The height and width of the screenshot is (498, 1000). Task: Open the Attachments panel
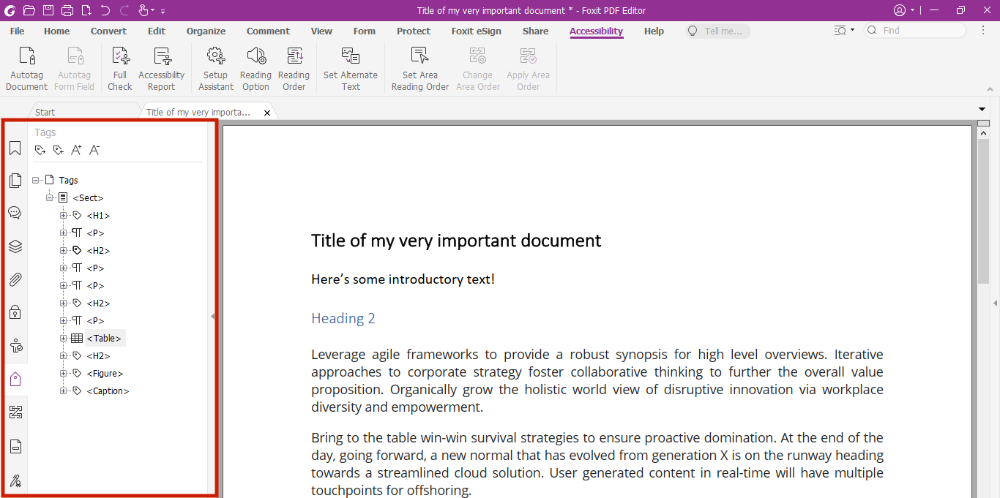[15, 279]
